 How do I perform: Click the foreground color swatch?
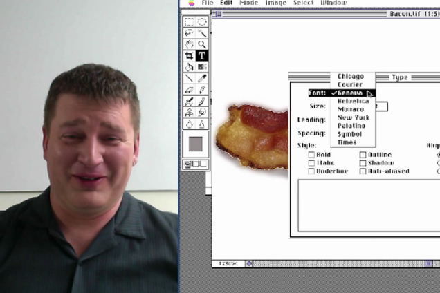click(196, 144)
